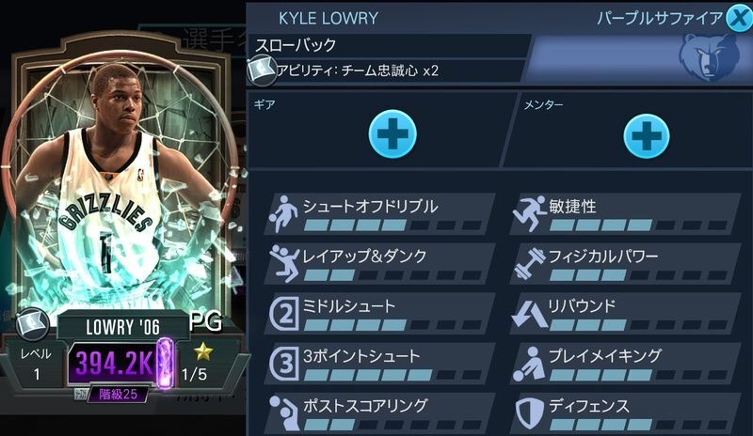Screen dimensions: 753x436
Task: Tap the 394.2K purple rating badge
Action: (x=115, y=363)
